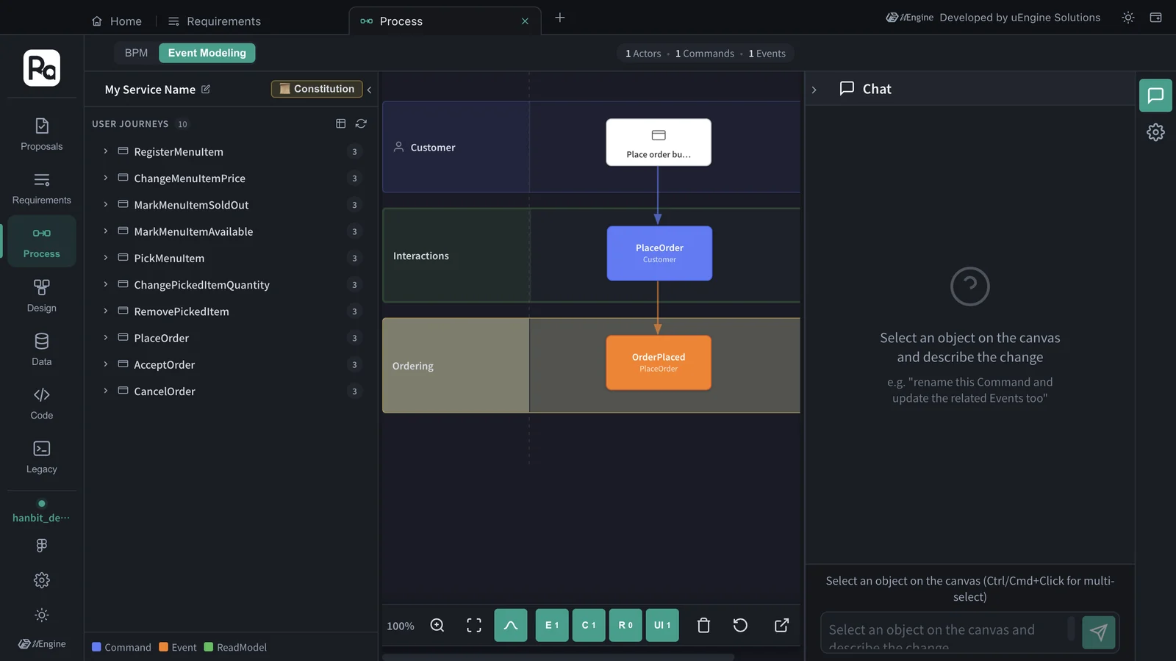Add a new tab with plus
The width and height of the screenshot is (1176, 661).
click(560, 18)
